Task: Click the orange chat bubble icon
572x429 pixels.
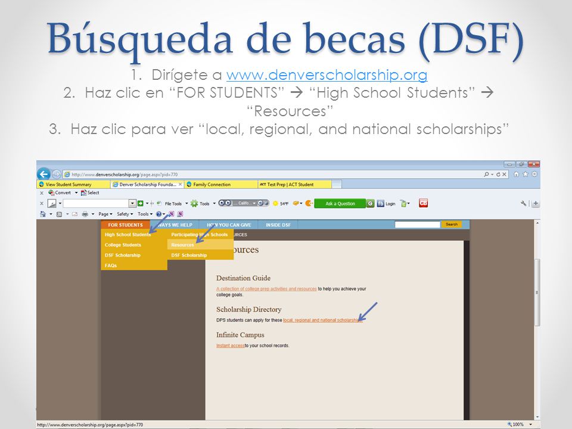Action: pos(296,203)
